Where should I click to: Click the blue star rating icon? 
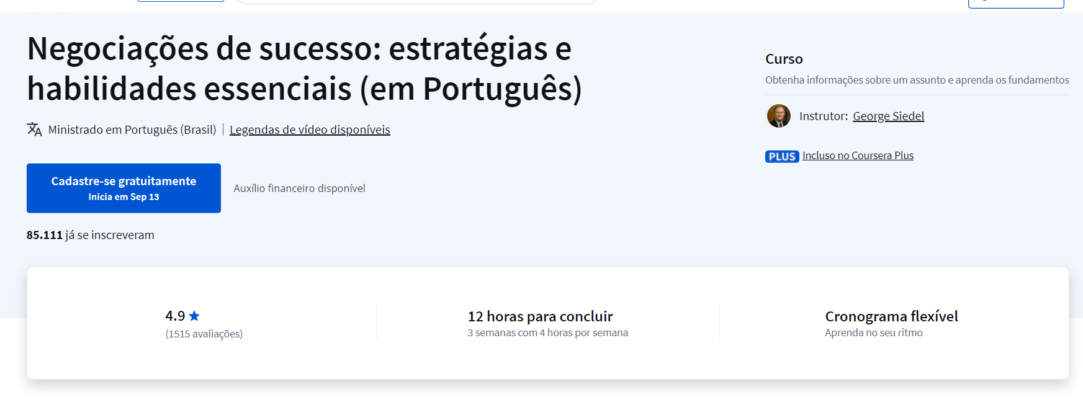[x=194, y=316]
